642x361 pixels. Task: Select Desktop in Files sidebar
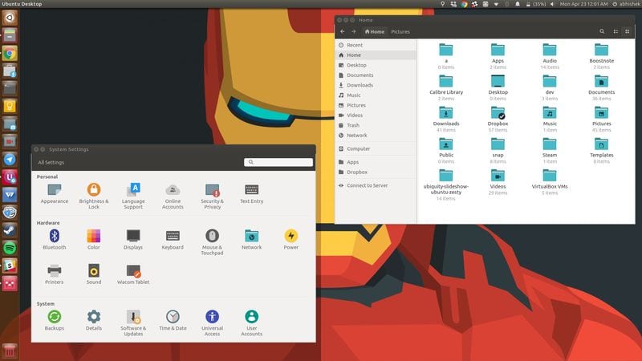[376, 65]
